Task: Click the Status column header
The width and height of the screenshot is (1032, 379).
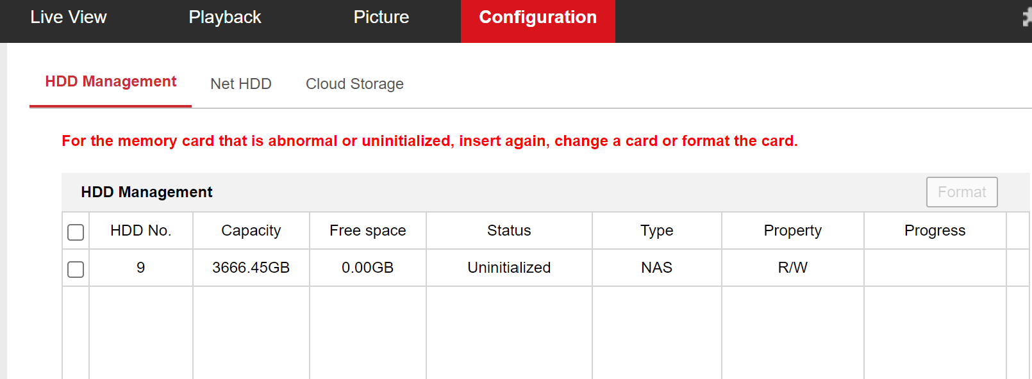Action: point(509,230)
